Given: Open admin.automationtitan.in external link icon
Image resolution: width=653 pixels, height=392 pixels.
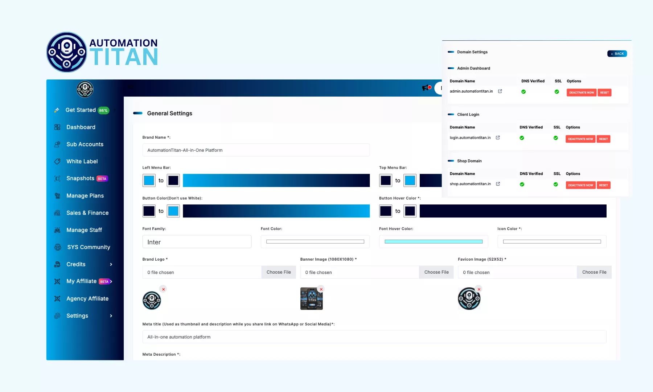Looking at the screenshot, I should click(x=500, y=91).
